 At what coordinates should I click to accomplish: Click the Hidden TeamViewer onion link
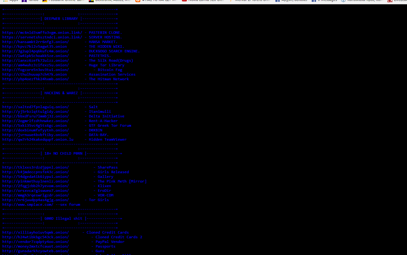(x=38, y=139)
